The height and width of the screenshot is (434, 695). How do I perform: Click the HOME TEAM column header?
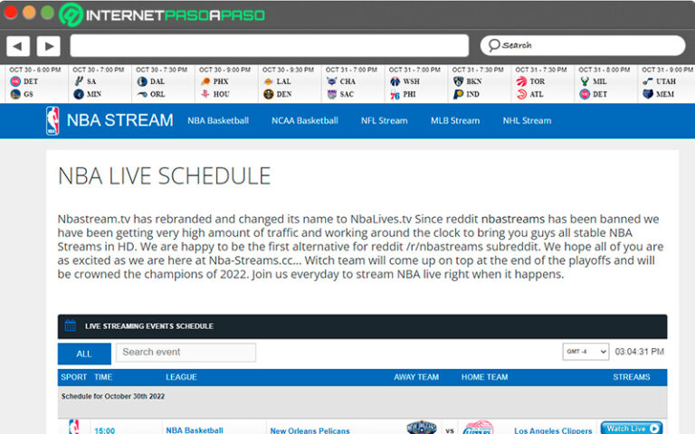(484, 377)
